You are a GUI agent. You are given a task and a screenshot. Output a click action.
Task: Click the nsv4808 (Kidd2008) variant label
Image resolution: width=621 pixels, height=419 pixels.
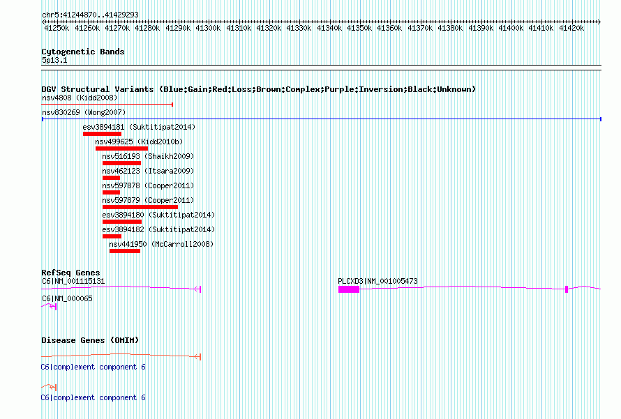point(80,98)
